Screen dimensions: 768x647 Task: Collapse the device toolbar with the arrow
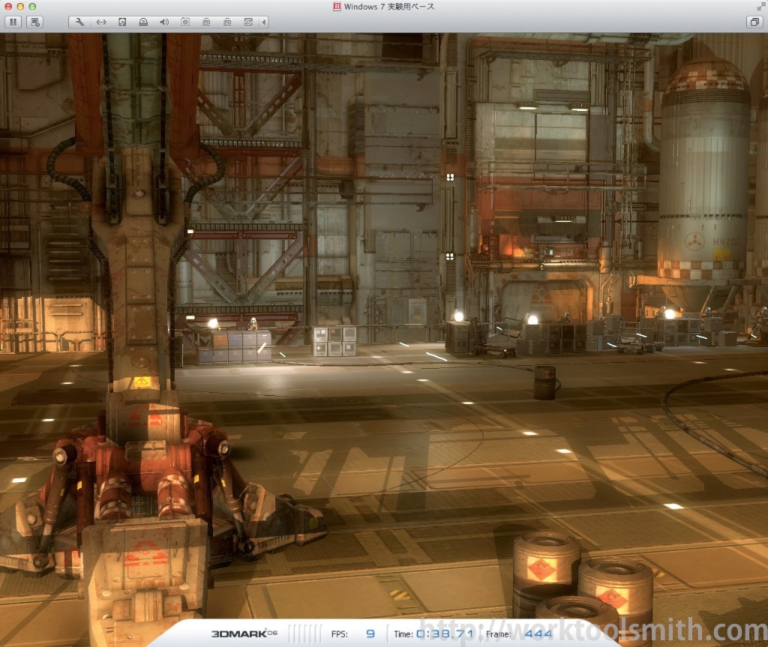coord(265,22)
